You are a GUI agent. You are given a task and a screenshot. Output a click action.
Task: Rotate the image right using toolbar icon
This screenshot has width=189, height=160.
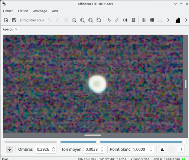click(109, 20)
